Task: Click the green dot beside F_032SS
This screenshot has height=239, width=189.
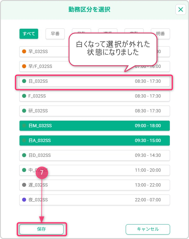Action: point(24,96)
